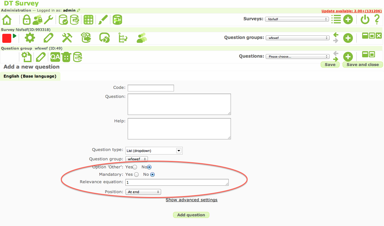Screen dimensions: 384x226
Task: Click the Save button
Action: (330, 64)
